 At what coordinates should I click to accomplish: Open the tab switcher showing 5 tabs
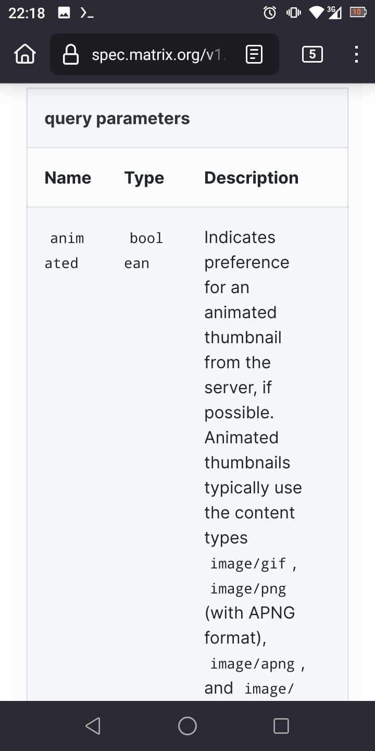(312, 54)
